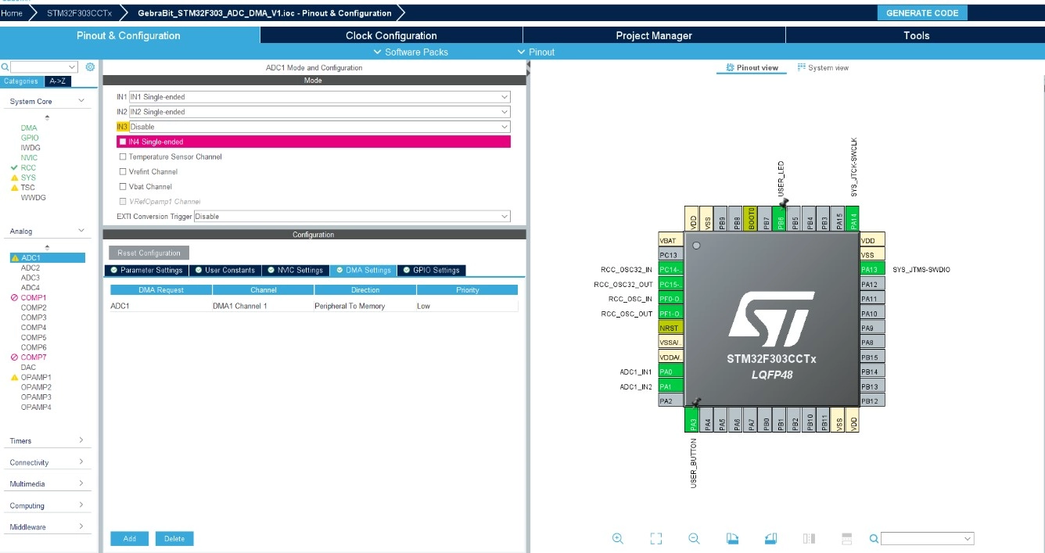Select pin PA14 on the chip
Screen dimensions: 1045x553
pos(853,217)
